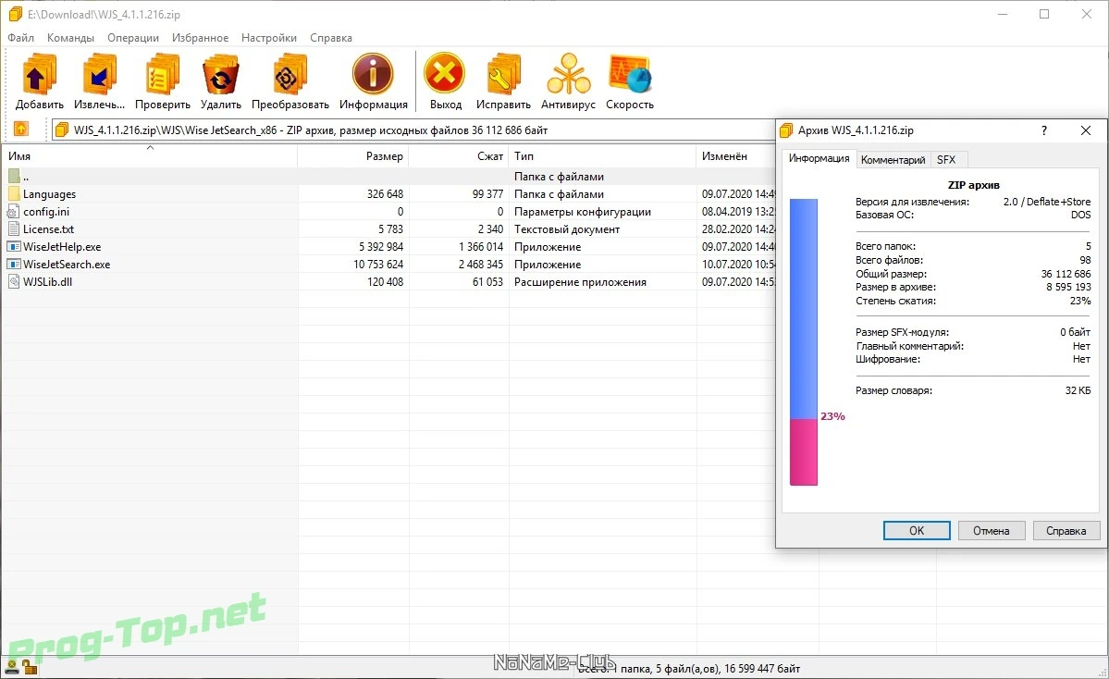Click the Languages folder icon
Viewport: 1109px width, 679px height.
pos(14,193)
